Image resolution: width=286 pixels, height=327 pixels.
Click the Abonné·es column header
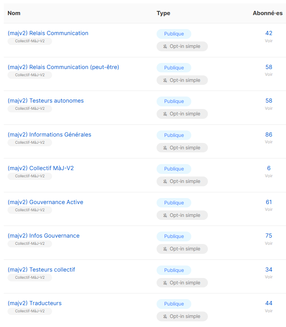pyautogui.click(x=268, y=13)
